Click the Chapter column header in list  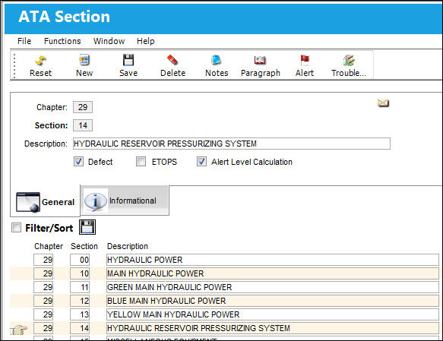49,246
